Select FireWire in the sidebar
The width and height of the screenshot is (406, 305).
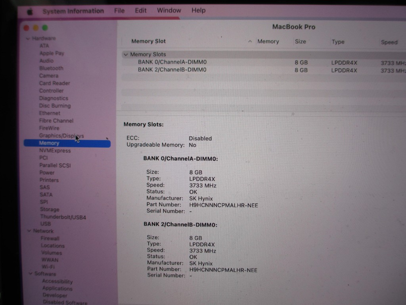(x=49, y=128)
